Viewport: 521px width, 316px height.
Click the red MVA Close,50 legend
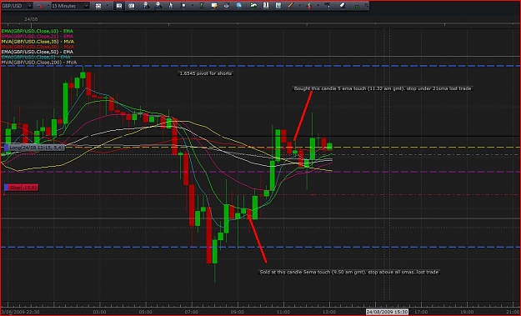[38, 47]
